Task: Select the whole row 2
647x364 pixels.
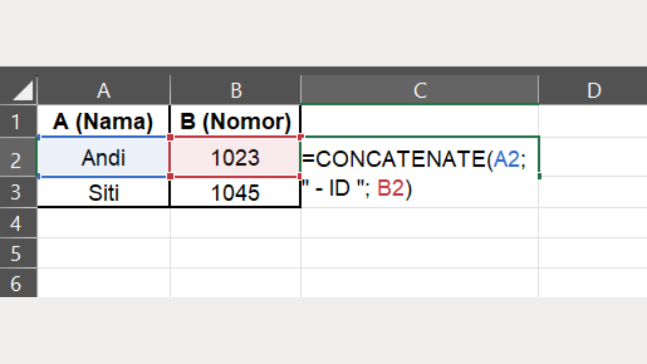Action: point(19,158)
